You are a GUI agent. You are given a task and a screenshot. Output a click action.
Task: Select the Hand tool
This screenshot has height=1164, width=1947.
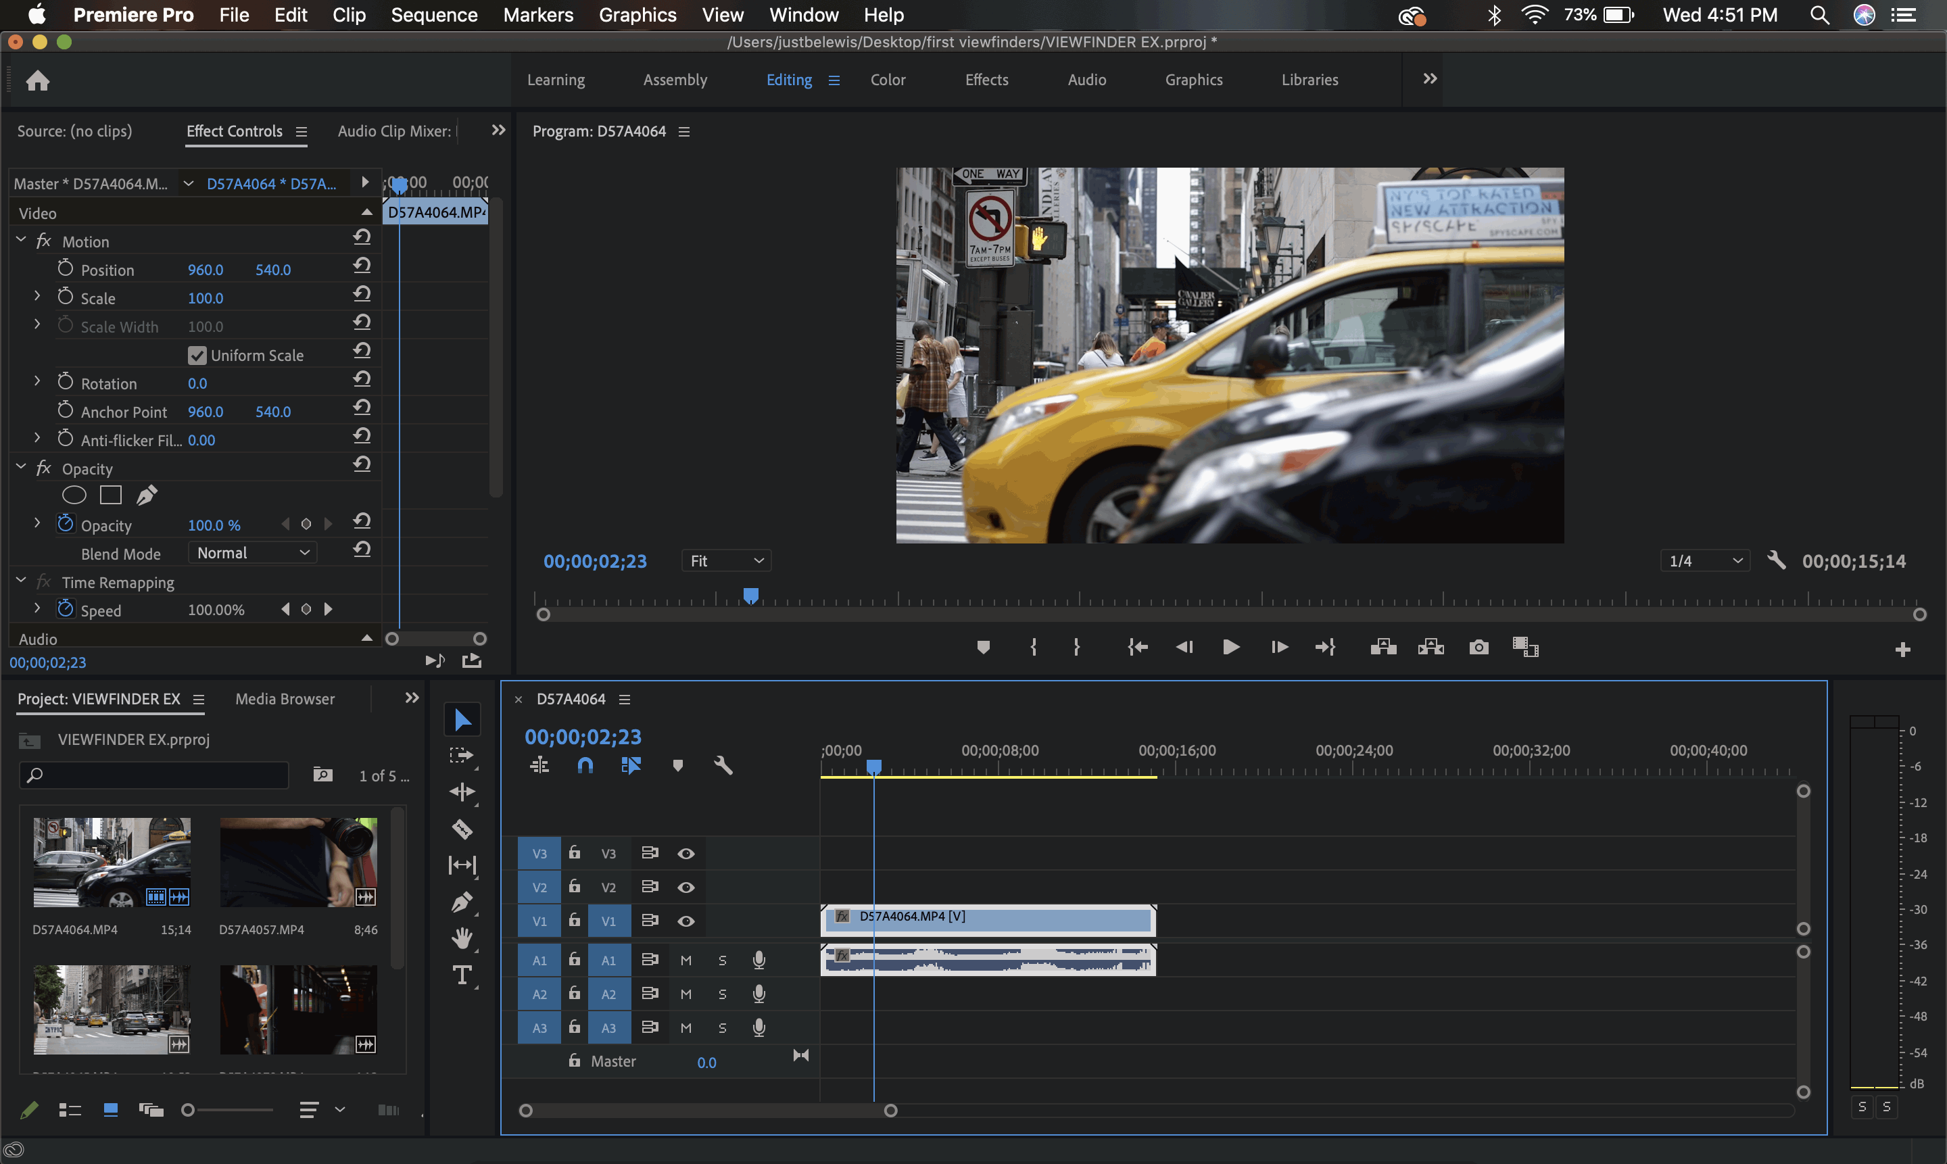coord(462,938)
